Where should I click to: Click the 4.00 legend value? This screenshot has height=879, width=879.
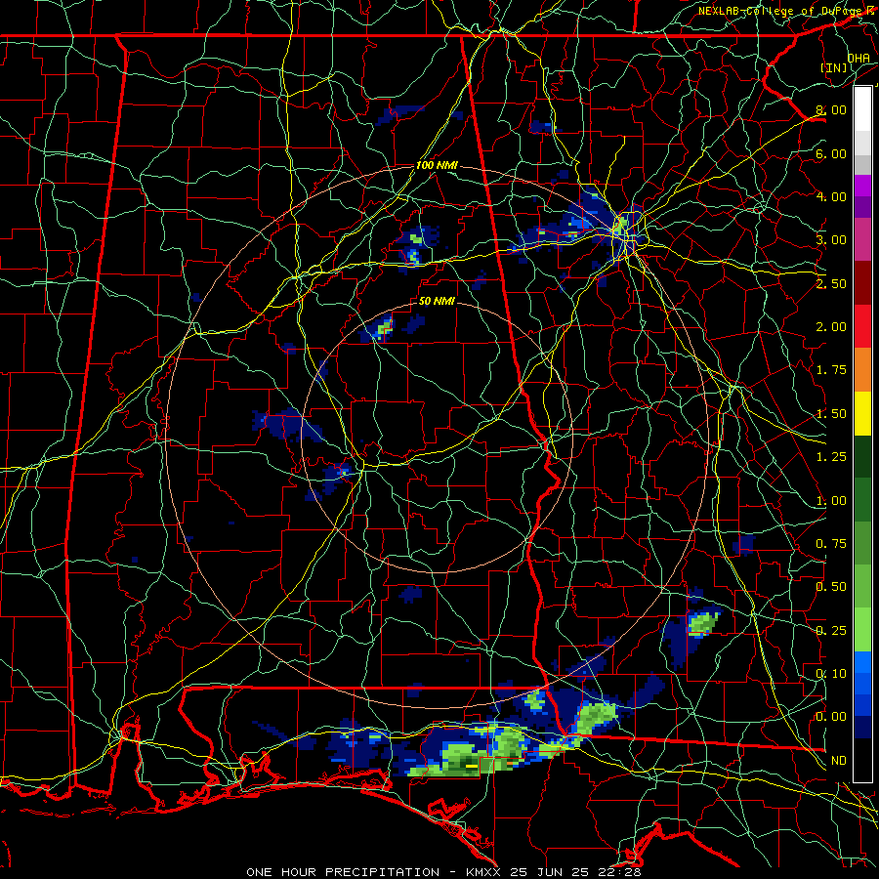coord(831,196)
